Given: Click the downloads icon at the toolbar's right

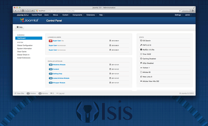Looking at the screenshot, I should click(193, 11).
